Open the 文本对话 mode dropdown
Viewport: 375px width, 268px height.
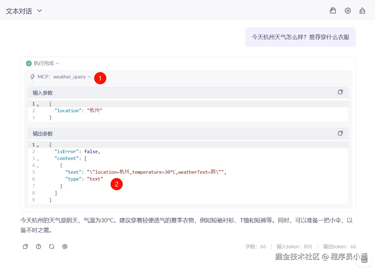coord(24,11)
